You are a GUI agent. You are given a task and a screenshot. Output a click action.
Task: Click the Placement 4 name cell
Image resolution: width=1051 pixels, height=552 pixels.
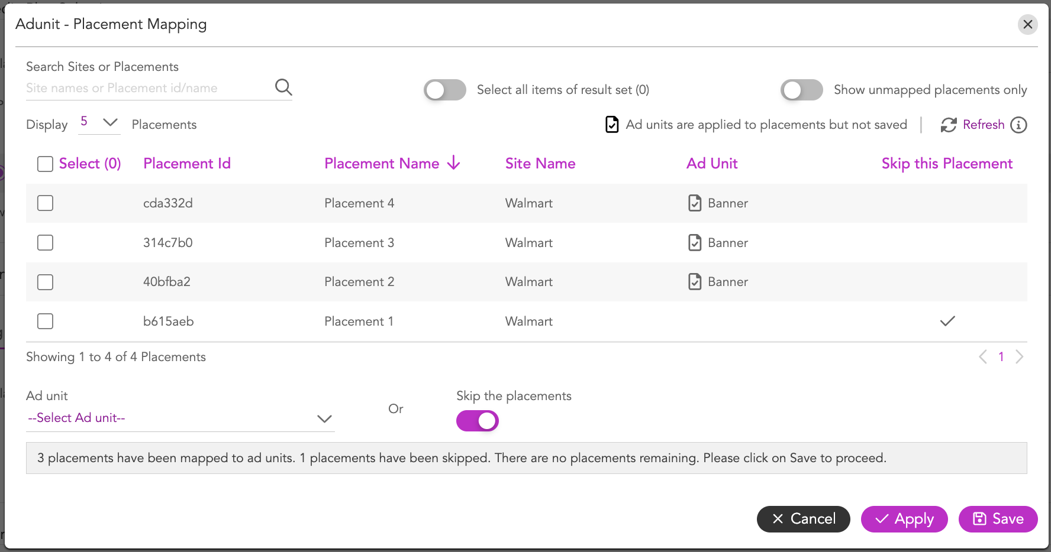[359, 203]
